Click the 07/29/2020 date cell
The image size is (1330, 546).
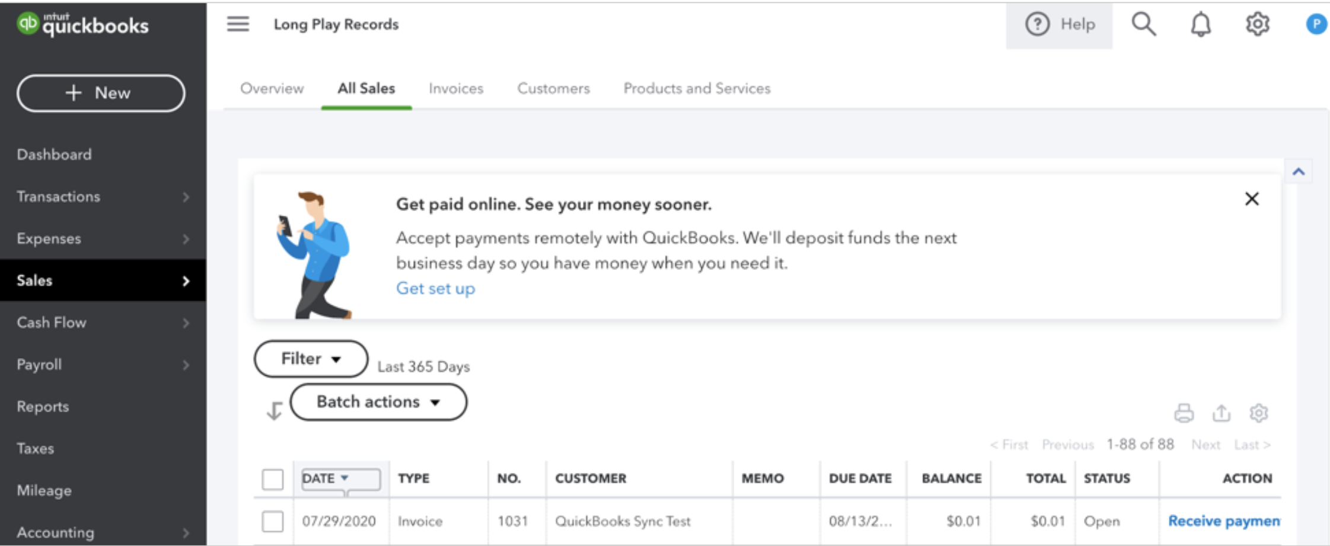[339, 522]
